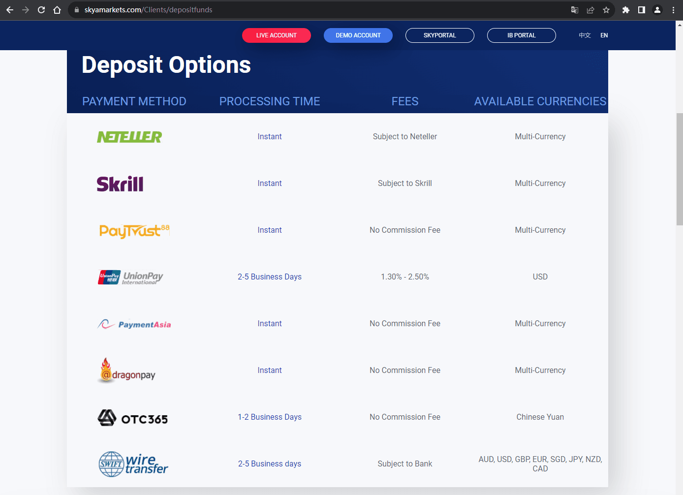Click USD in the UnionPay row
This screenshot has height=495, width=683.
pyautogui.click(x=540, y=277)
